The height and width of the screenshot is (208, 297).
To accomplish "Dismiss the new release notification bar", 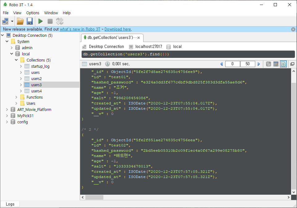I will tap(293, 29).
